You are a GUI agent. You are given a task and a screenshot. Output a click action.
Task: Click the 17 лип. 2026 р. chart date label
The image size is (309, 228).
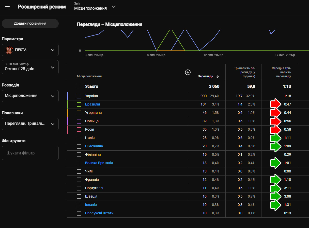286,55
